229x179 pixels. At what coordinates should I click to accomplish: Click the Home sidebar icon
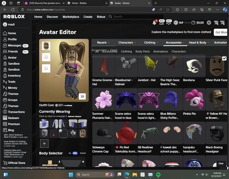(5, 33)
